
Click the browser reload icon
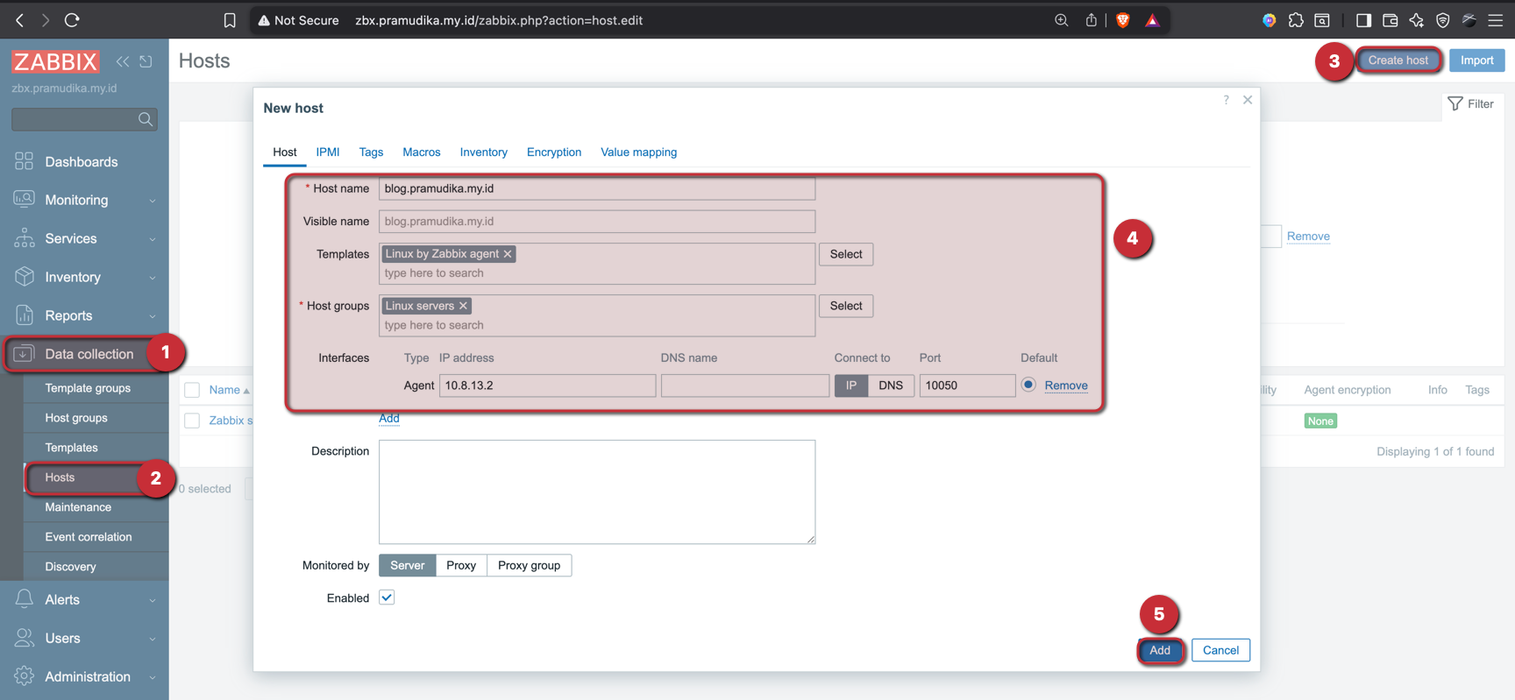click(72, 20)
